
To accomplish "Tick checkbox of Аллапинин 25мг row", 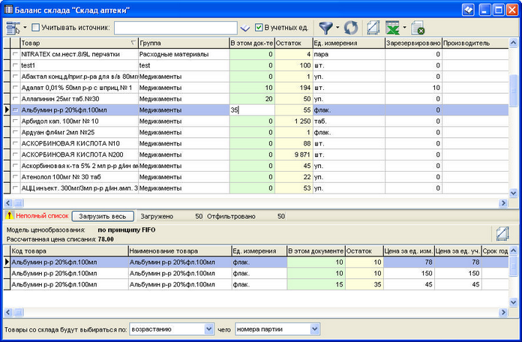I will click(x=15, y=99).
